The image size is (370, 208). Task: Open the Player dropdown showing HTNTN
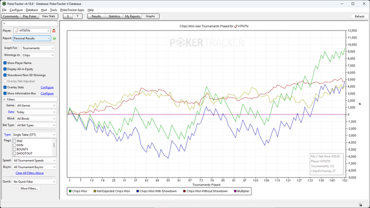click(32, 31)
